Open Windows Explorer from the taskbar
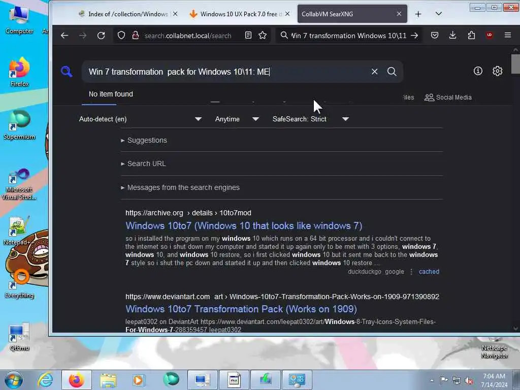The width and height of the screenshot is (520, 390). (108, 380)
